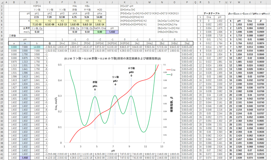Click cell with upper bound 14.000
Screen dimensions: 271x160
[x=37, y=47]
